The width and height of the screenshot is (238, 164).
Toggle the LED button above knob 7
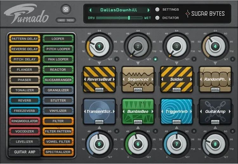[194, 131]
